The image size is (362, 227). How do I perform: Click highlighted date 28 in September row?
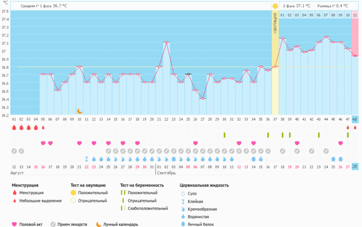[x=355, y=166]
